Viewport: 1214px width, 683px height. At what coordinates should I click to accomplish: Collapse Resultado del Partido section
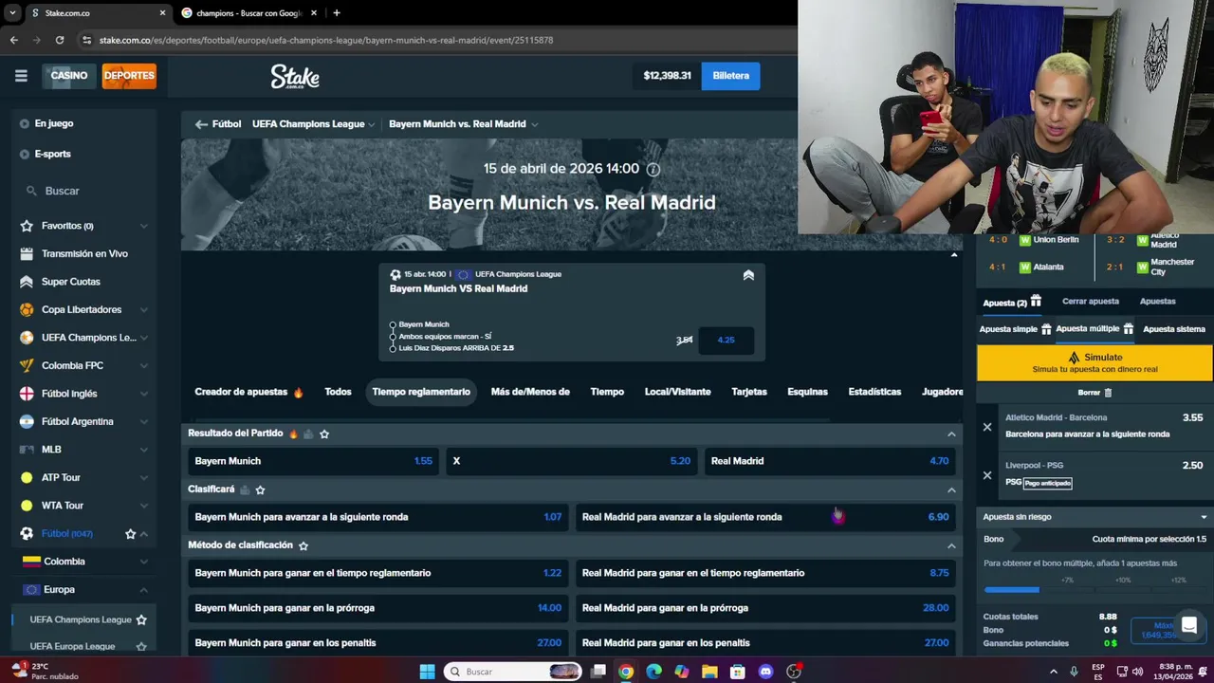951,434
